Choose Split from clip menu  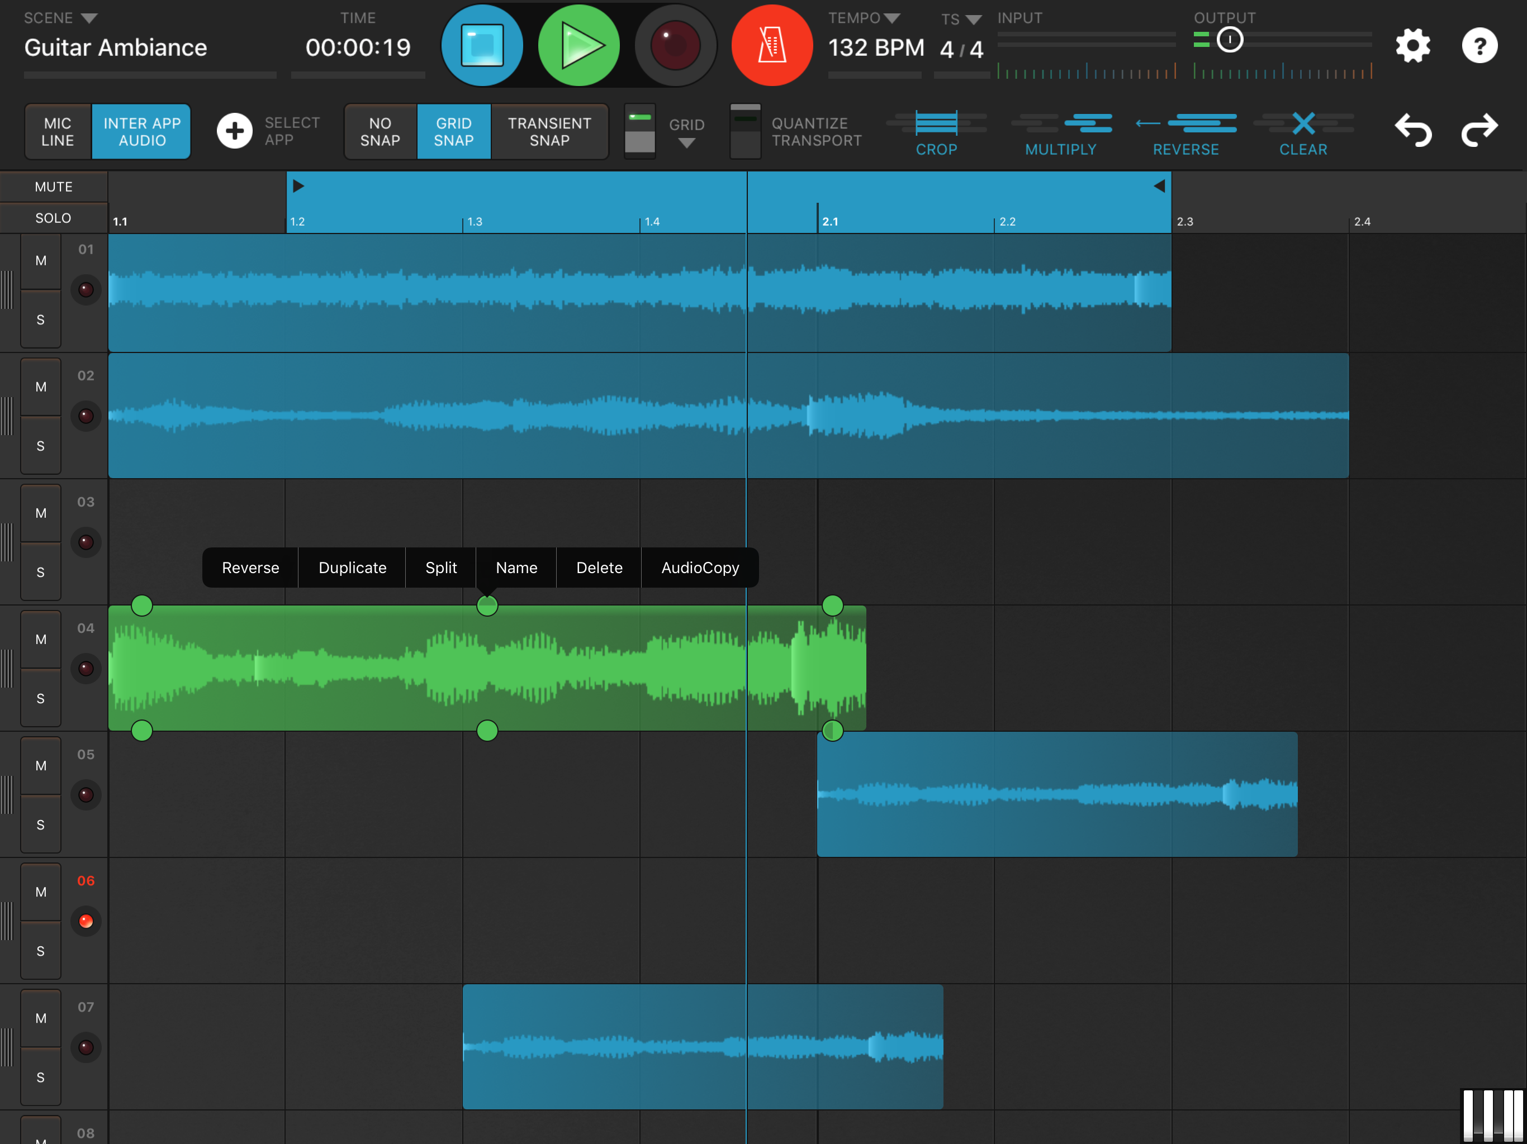tap(440, 567)
